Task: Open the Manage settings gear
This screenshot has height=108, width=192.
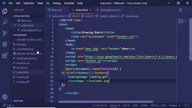Action: click(5, 97)
